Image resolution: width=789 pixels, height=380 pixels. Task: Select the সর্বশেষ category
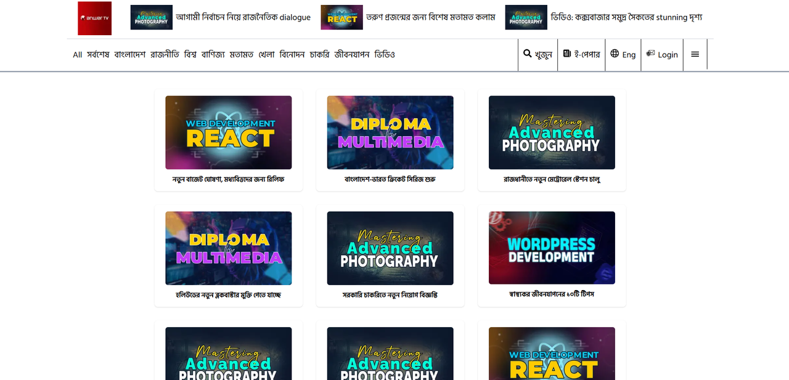click(98, 54)
